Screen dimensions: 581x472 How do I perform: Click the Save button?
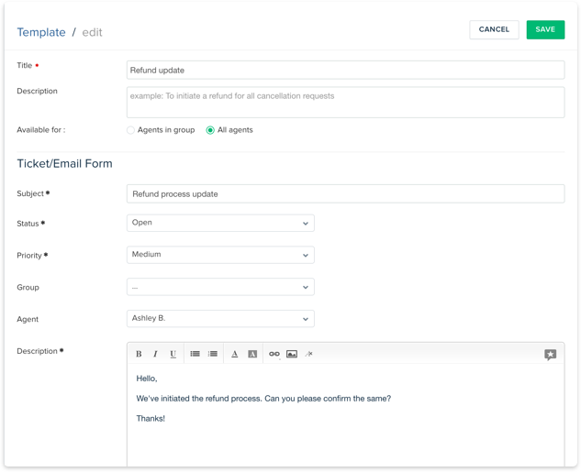click(545, 29)
